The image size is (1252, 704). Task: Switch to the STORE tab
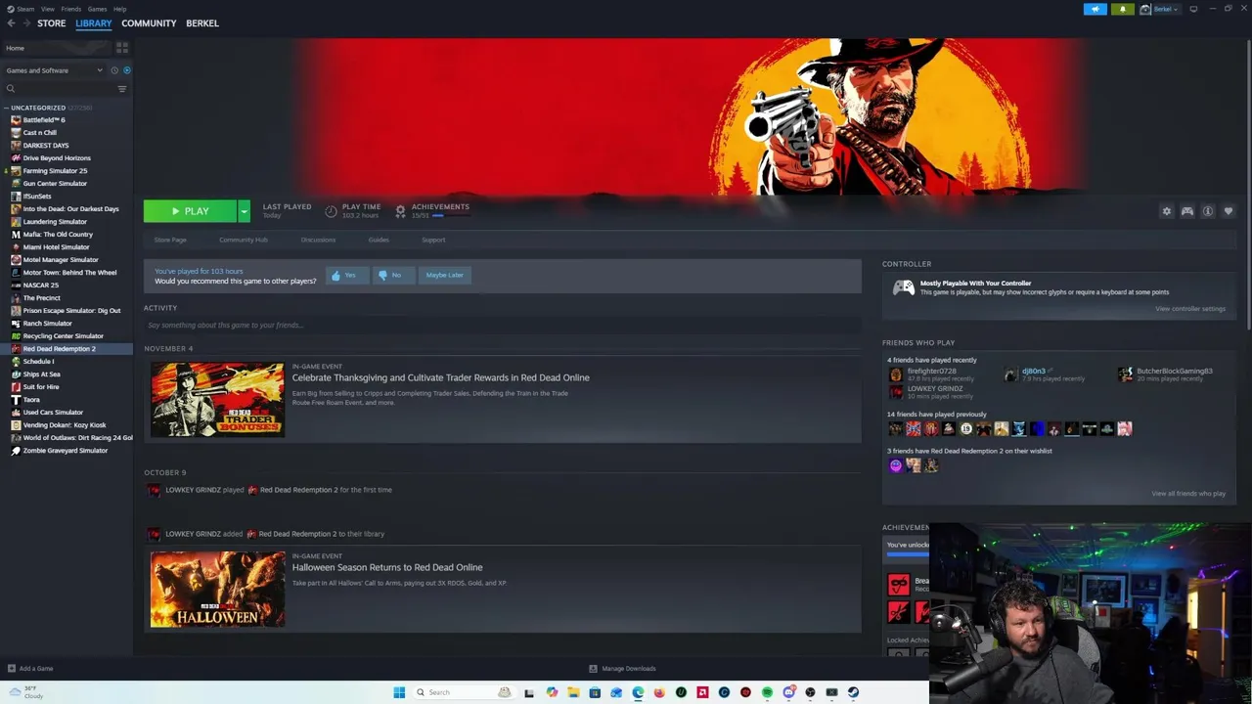pyautogui.click(x=52, y=23)
